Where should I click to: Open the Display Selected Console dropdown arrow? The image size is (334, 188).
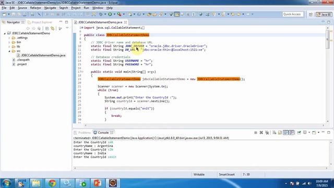309,133
